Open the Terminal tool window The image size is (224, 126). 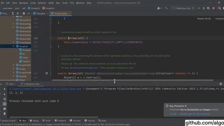point(75,121)
